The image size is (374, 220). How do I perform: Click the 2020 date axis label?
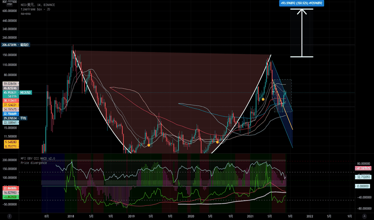(x=191, y=216)
